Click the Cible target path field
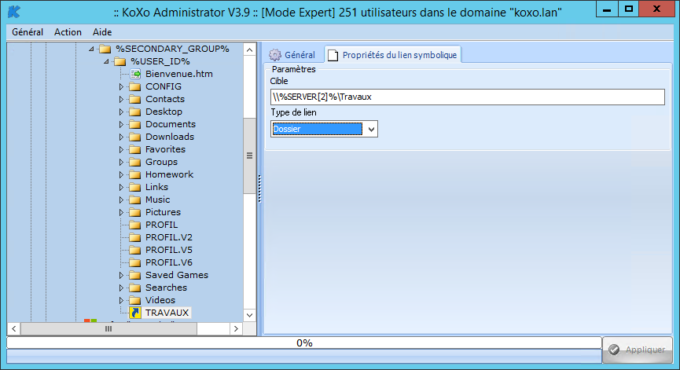Image resolution: width=680 pixels, height=370 pixels. [468, 97]
